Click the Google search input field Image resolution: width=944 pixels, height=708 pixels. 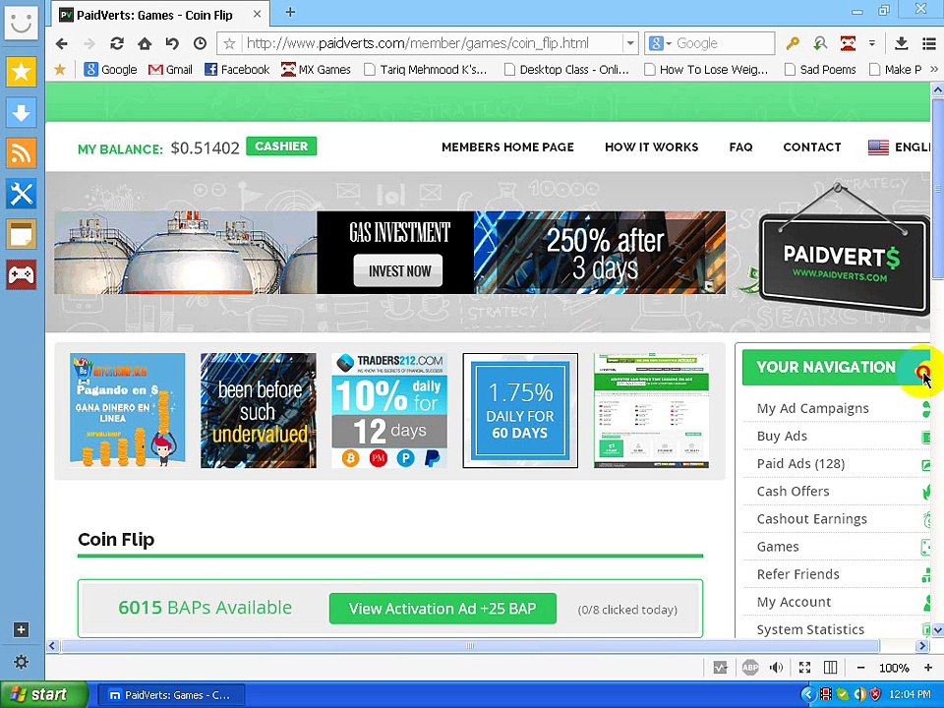click(723, 43)
